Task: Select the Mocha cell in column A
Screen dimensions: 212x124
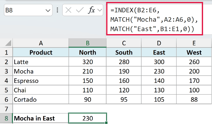Action: (41, 71)
